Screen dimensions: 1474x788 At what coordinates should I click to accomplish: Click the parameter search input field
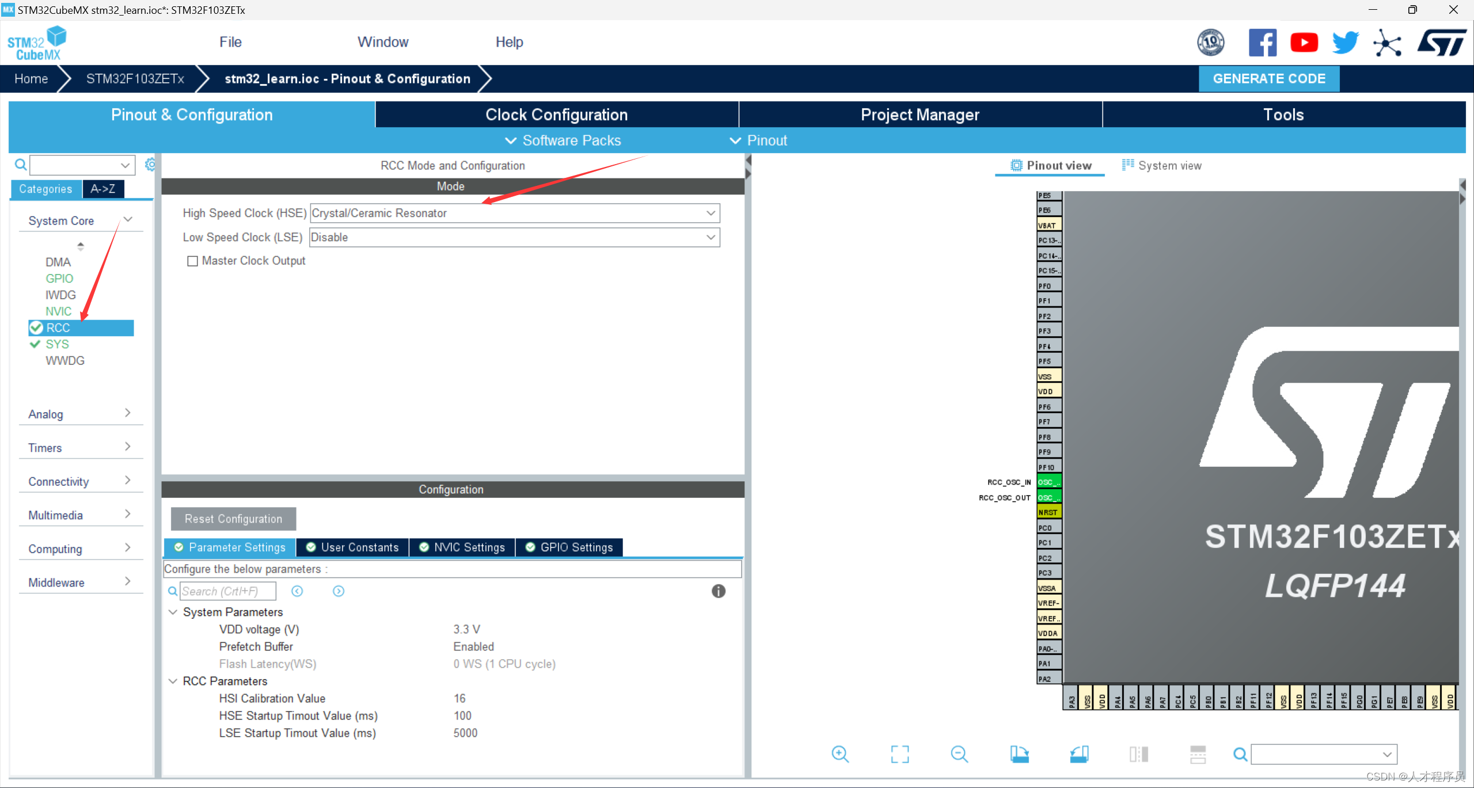pos(228,591)
